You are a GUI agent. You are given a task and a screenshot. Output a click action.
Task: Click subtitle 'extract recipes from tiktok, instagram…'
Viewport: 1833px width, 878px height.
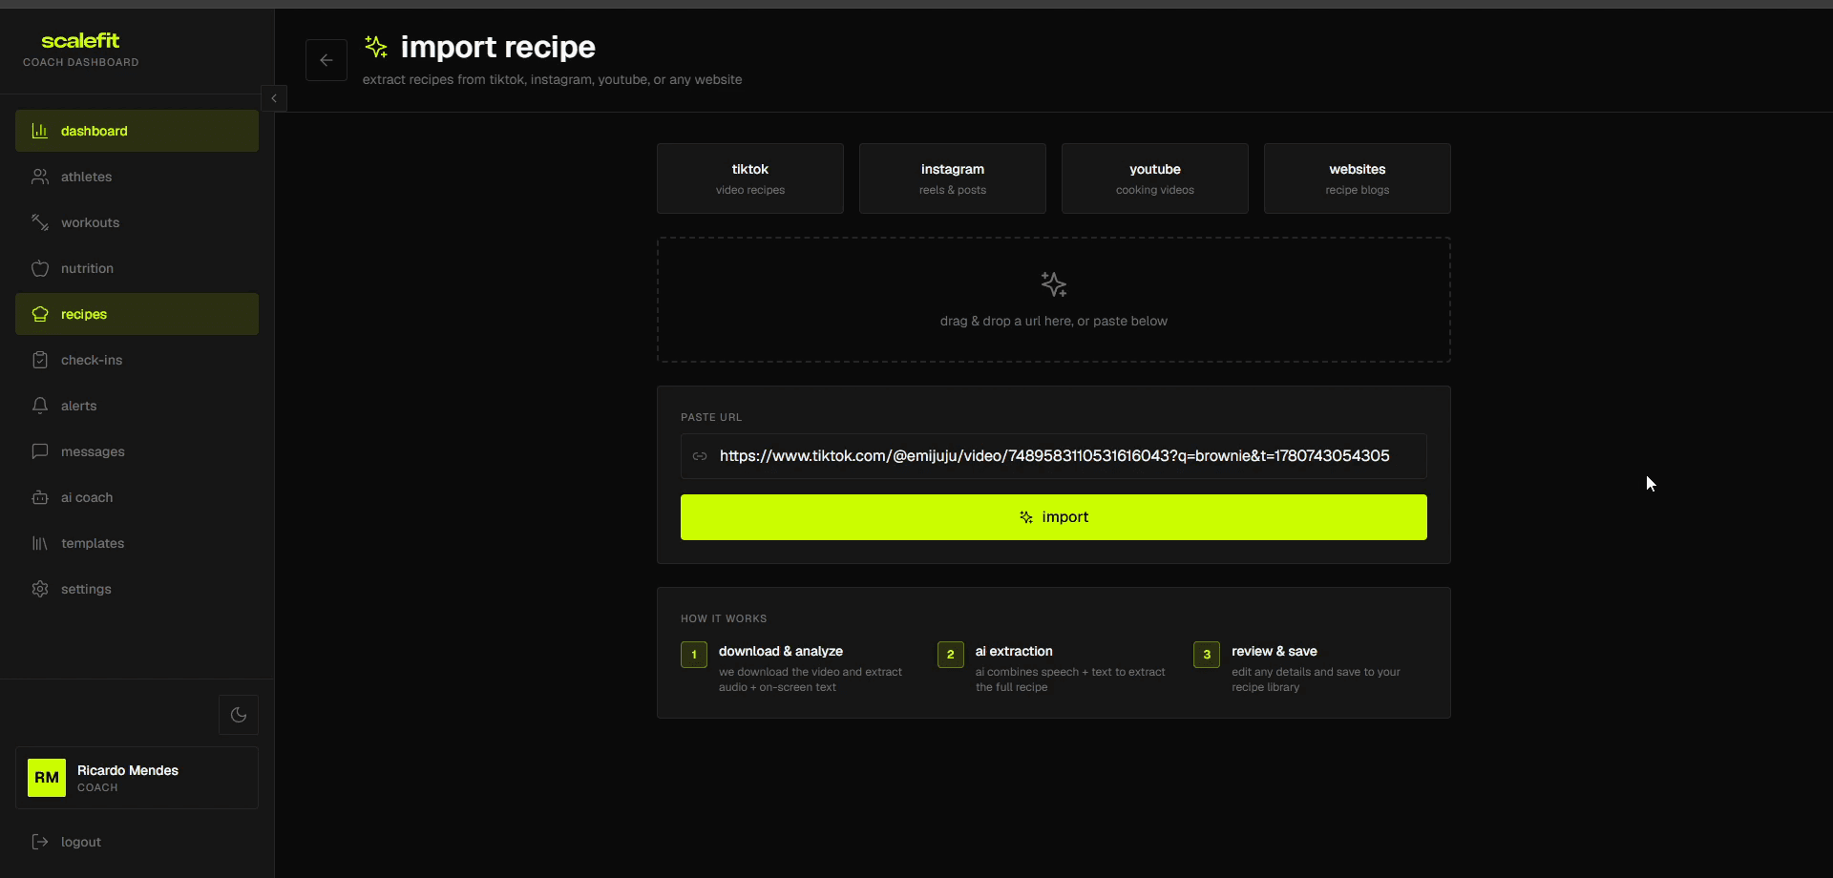(x=552, y=79)
